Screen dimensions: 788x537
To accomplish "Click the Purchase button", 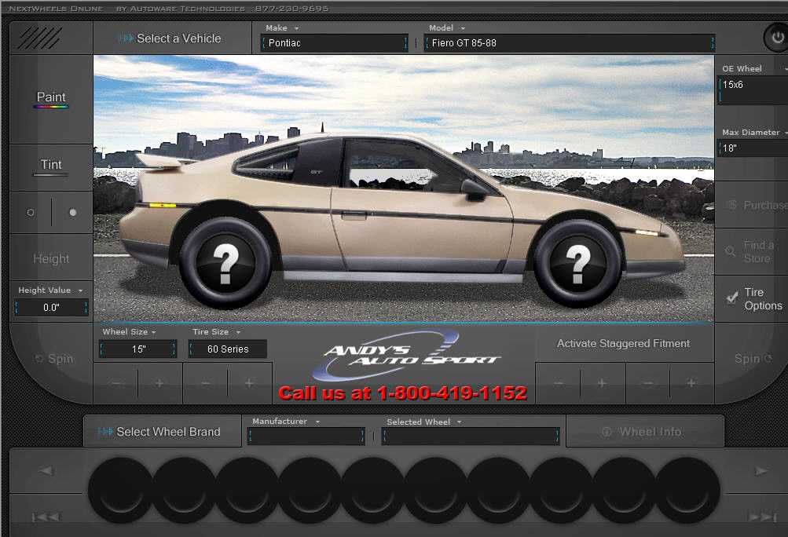I will click(758, 205).
